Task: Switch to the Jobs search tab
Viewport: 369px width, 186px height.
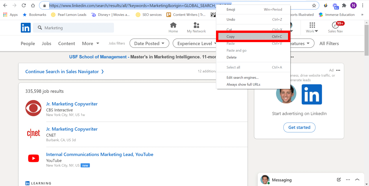Action: point(47,43)
